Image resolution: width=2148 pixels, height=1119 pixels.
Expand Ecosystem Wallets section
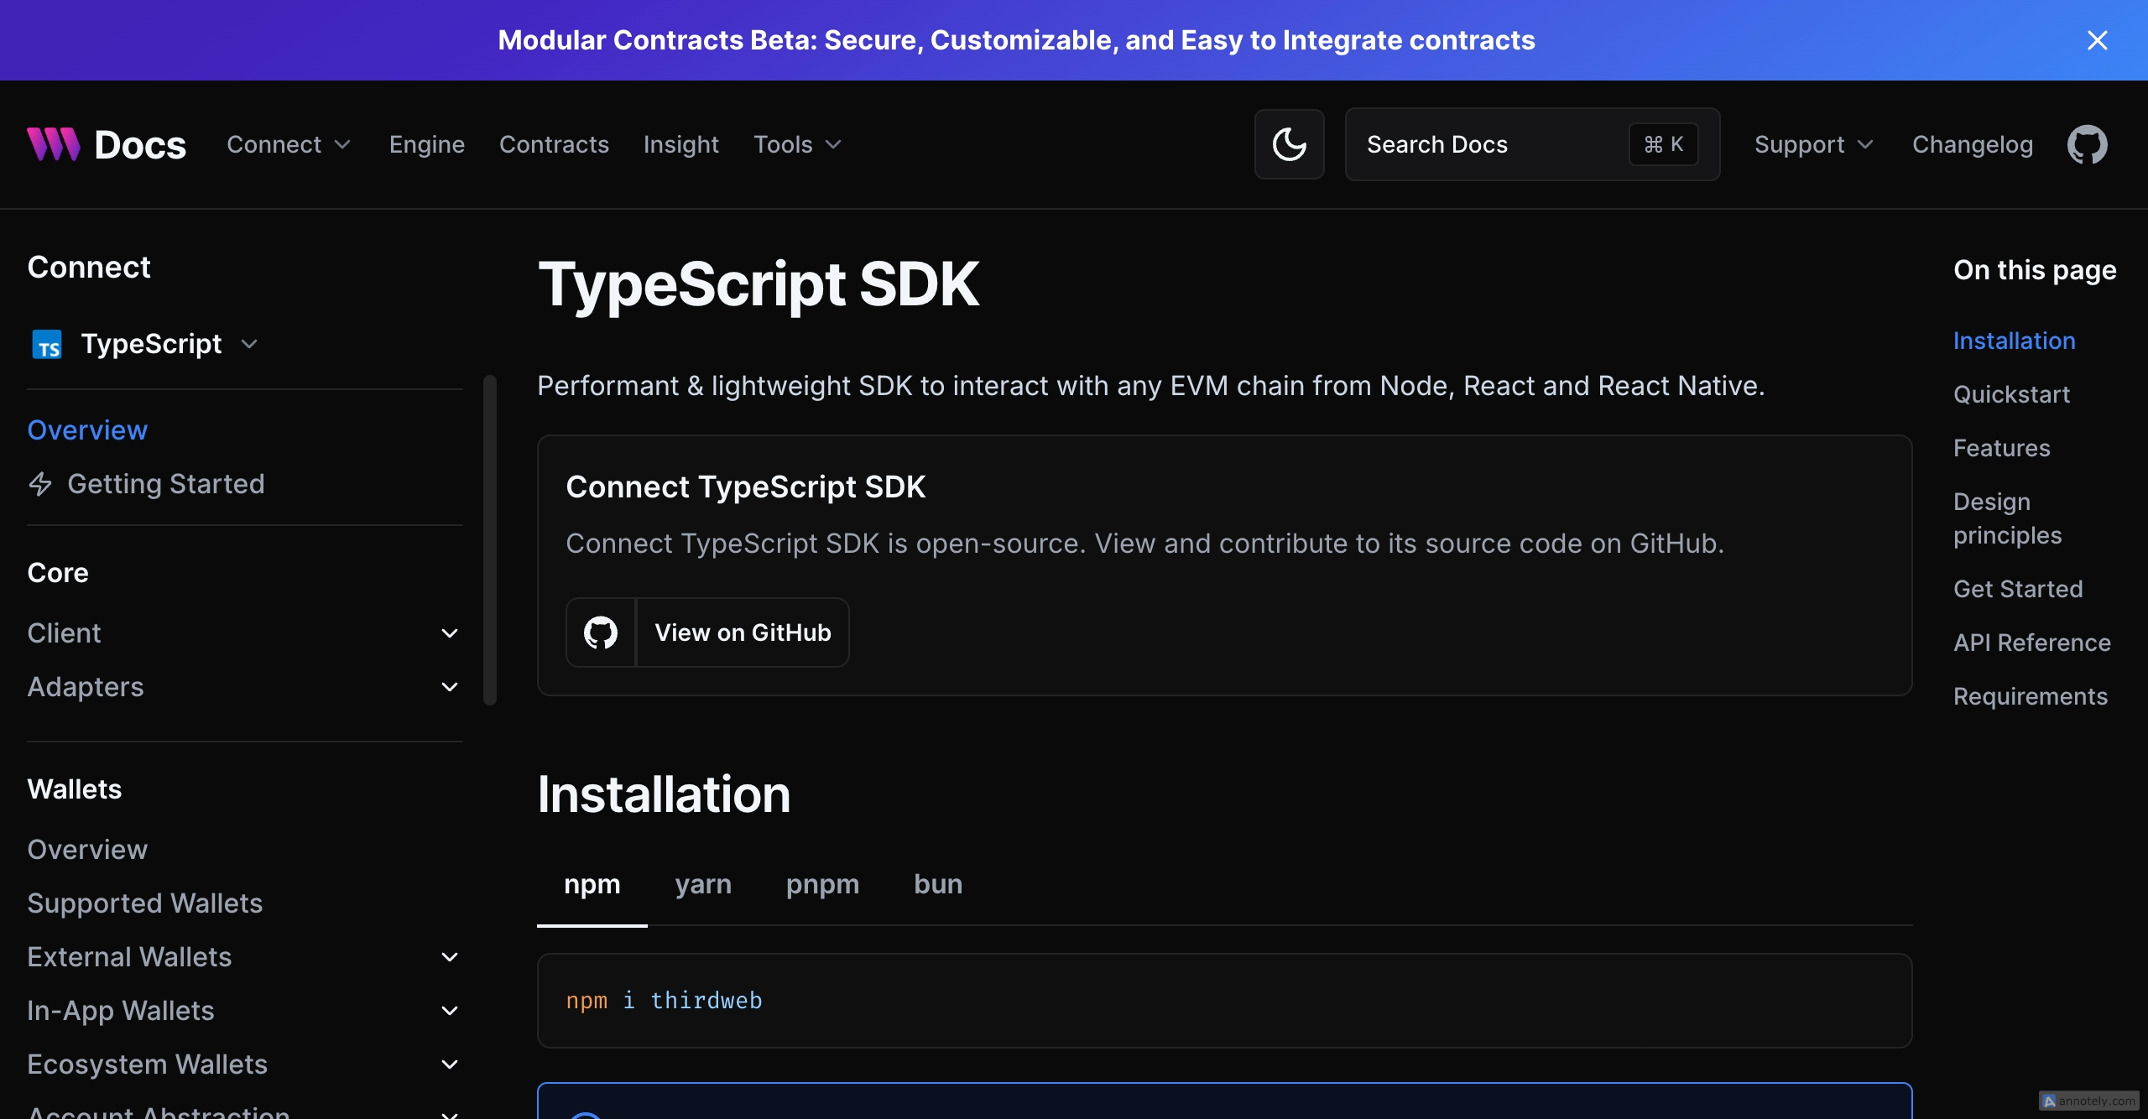point(244,1064)
